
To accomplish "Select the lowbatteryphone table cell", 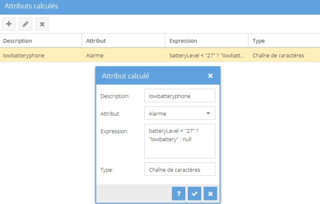I will 41,55.
